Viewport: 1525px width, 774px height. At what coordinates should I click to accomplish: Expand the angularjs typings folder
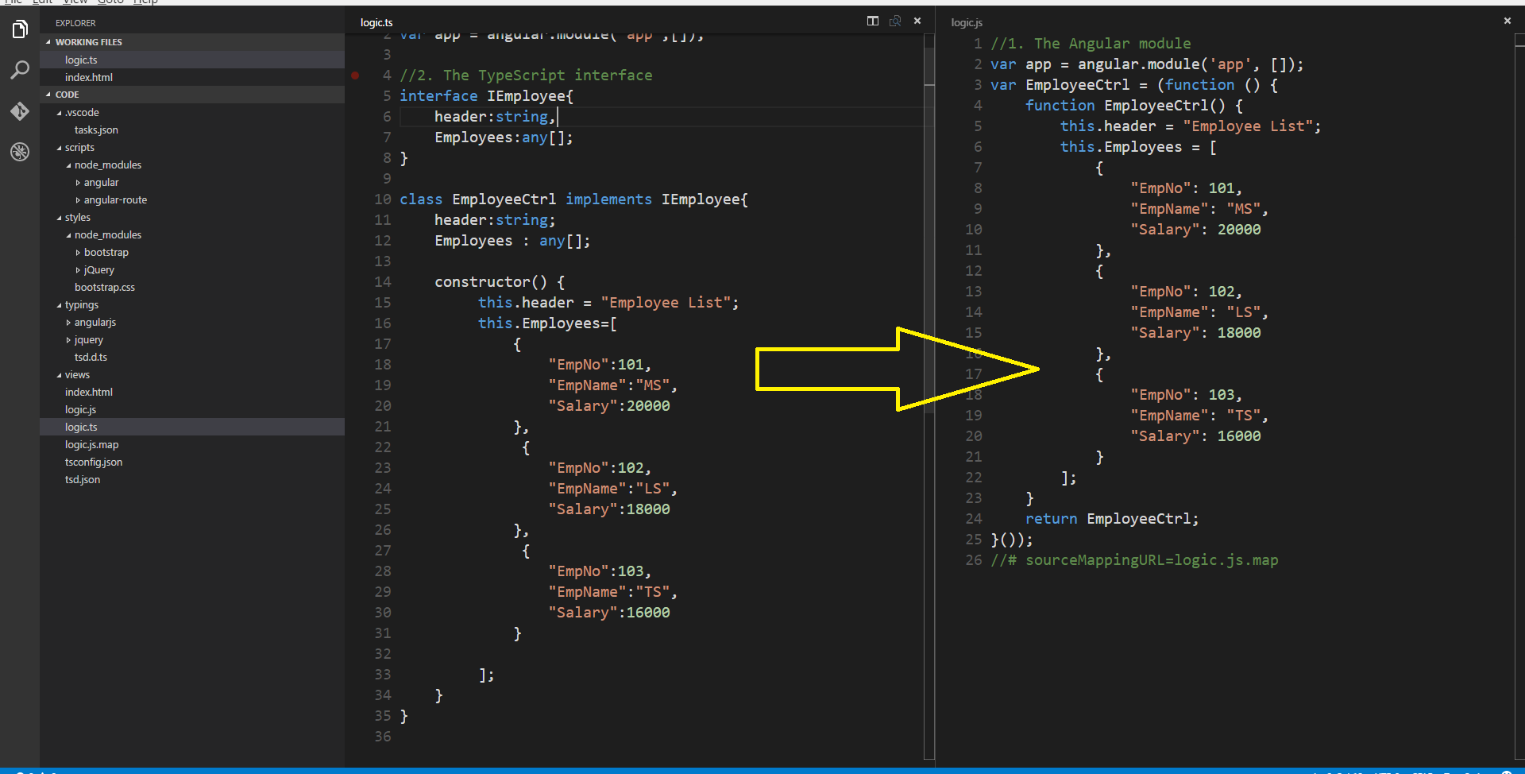(69, 323)
